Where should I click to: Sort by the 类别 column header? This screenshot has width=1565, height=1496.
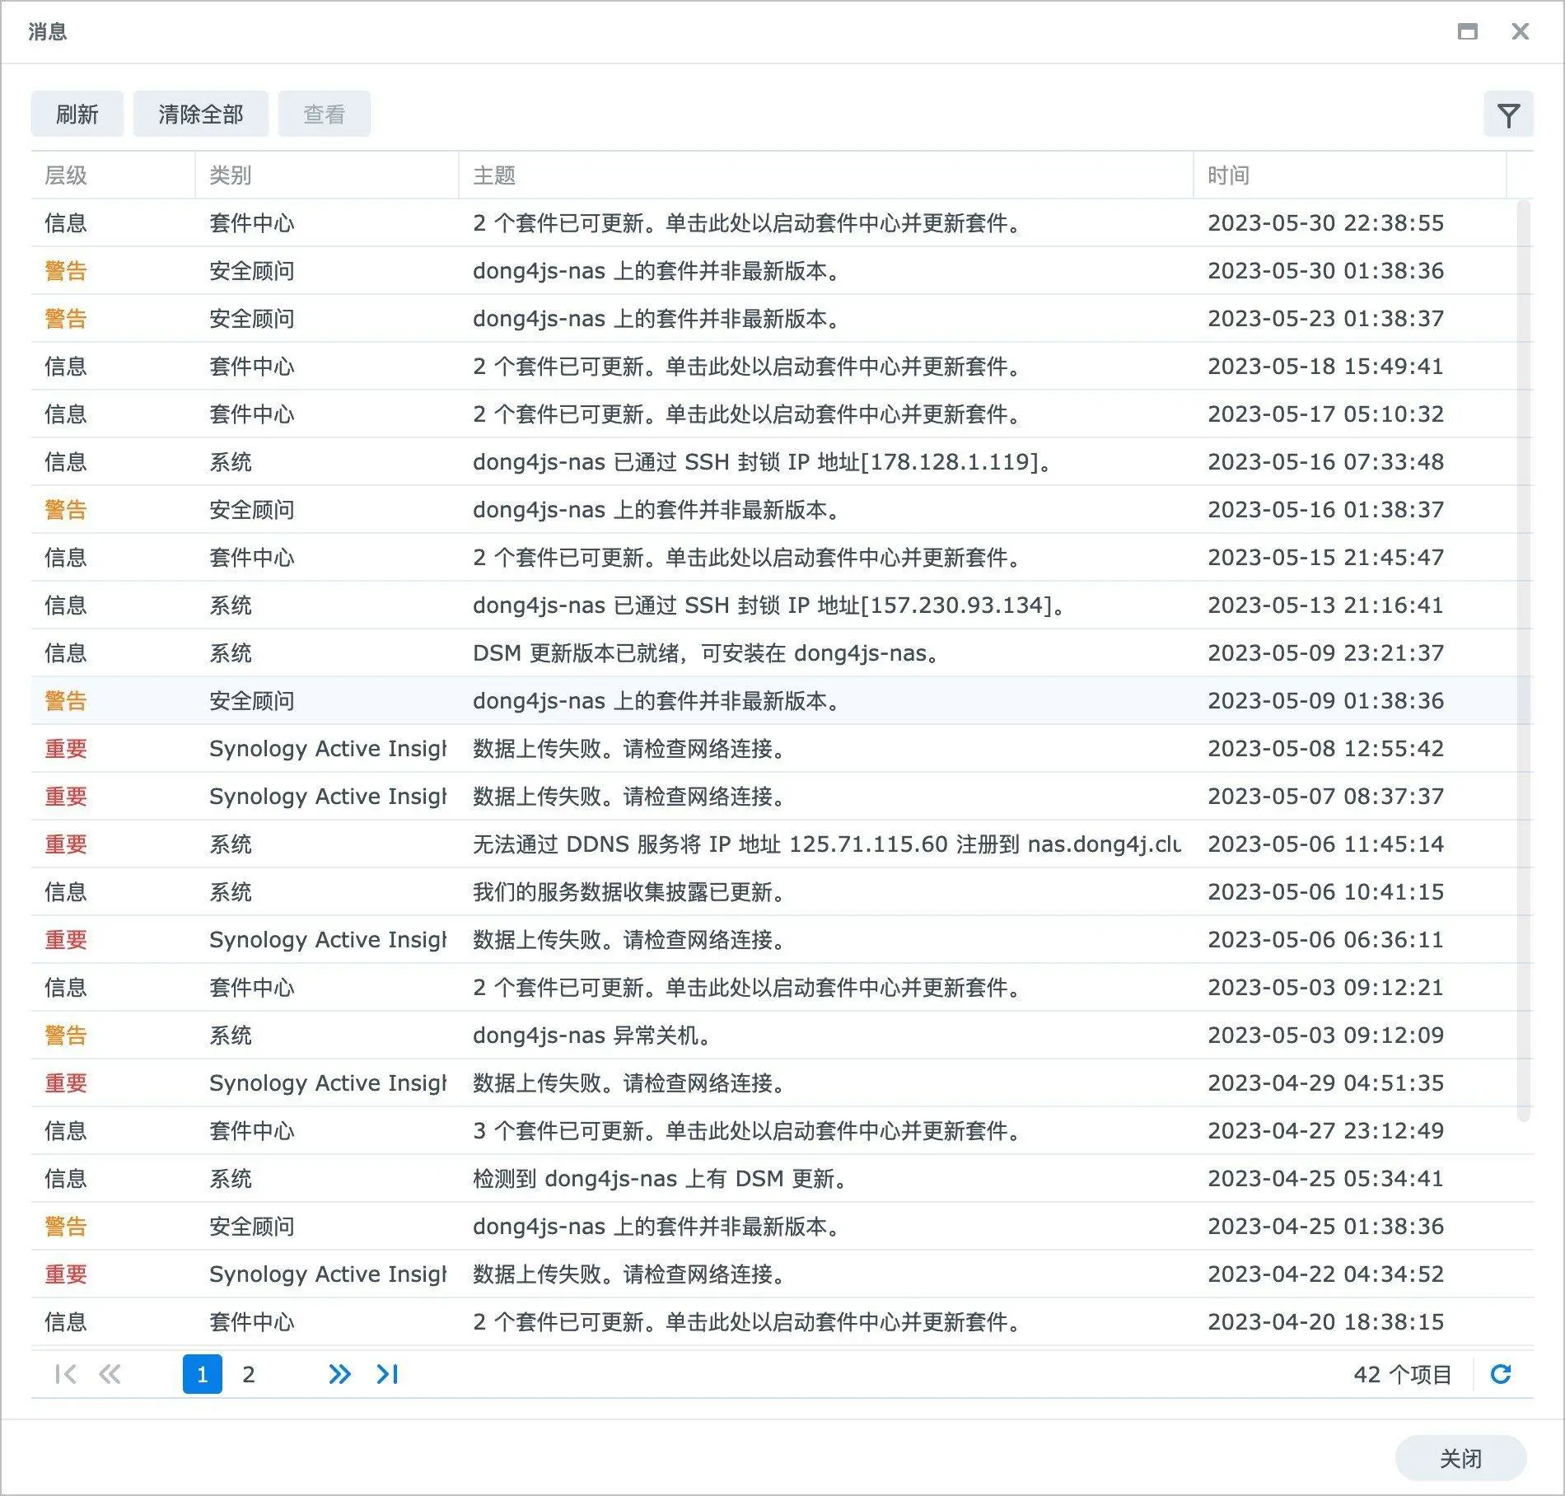(x=230, y=175)
